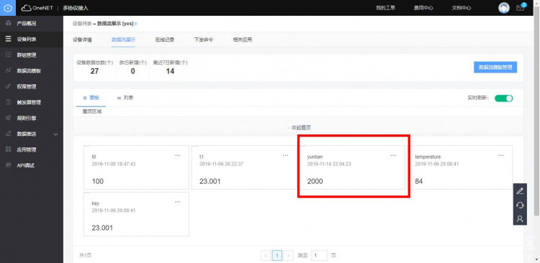
Task: Open 规则引擎 via its icon
Action: point(9,119)
